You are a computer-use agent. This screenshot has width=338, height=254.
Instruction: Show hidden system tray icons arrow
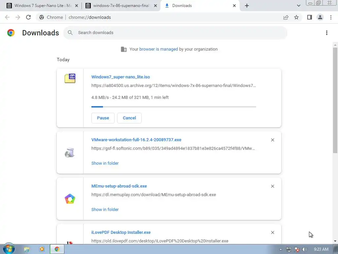click(x=281, y=249)
